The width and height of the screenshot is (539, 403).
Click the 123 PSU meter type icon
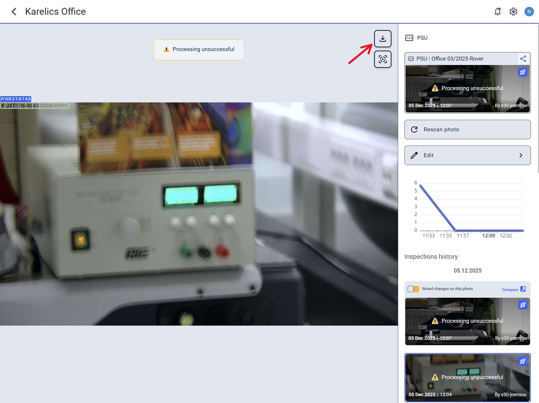pos(409,38)
